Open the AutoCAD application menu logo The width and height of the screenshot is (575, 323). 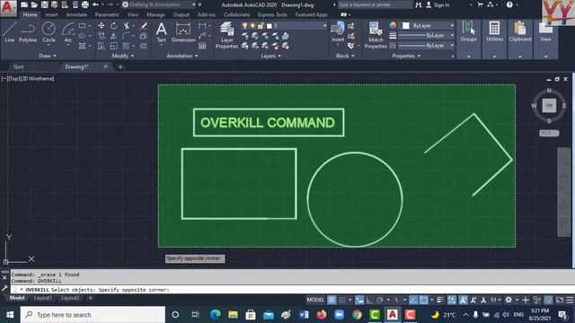[8, 8]
